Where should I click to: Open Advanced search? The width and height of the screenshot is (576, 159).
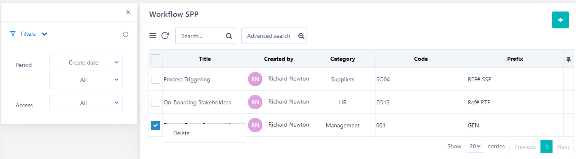[274, 36]
